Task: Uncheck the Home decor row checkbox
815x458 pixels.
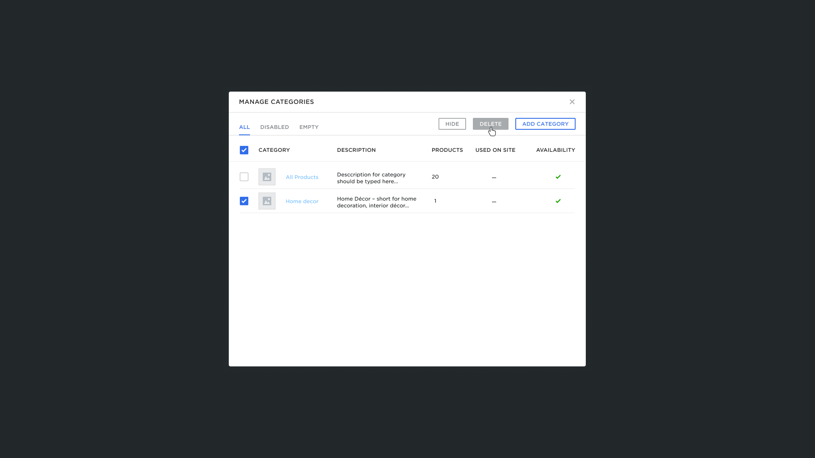Action: [x=244, y=201]
